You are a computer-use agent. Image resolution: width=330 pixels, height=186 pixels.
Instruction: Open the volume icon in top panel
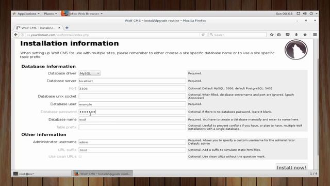click(305, 13)
